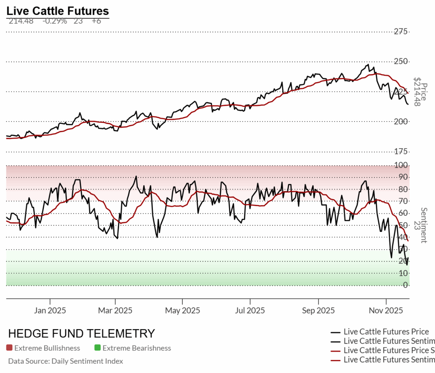The image size is (435, 373).
Task: Click the green Extreme Bearishness color swatch
Action: click(97, 348)
